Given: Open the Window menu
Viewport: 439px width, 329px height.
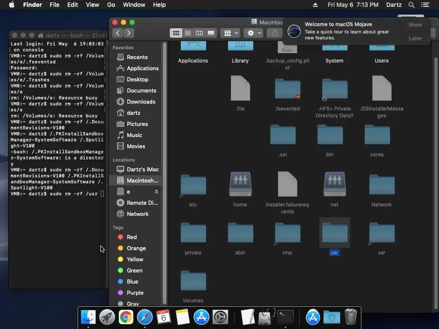Looking at the screenshot, I should pyautogui.click(x=134, y=5).
